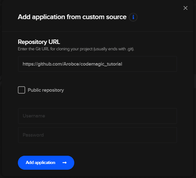Click the "Public repository" label text
The image size is (196, 178).
pos(46,90)
